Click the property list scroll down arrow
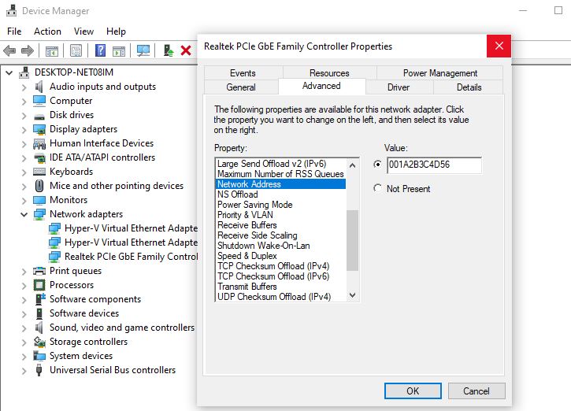 (x=352, y=295)
